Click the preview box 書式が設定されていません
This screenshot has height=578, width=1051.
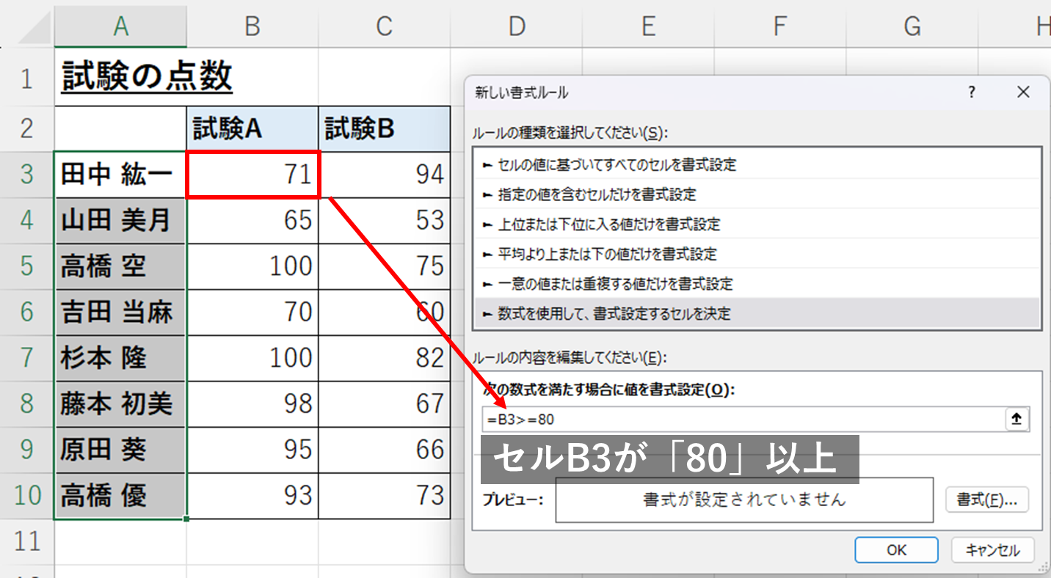[x=744, y=500]
